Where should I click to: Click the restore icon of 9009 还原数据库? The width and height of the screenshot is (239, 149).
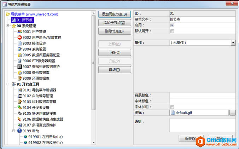(x=20, y=78)
